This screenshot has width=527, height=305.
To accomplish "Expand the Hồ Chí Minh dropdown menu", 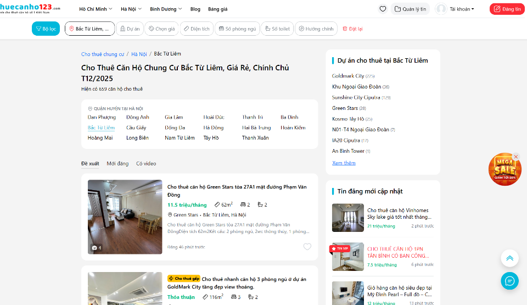I will (96, 9).
